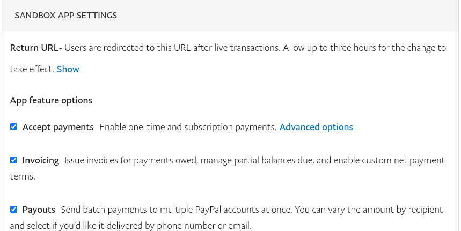Click the bold Payouts label
This screenshot has height=231, width=461.
[x=39, y=209]
